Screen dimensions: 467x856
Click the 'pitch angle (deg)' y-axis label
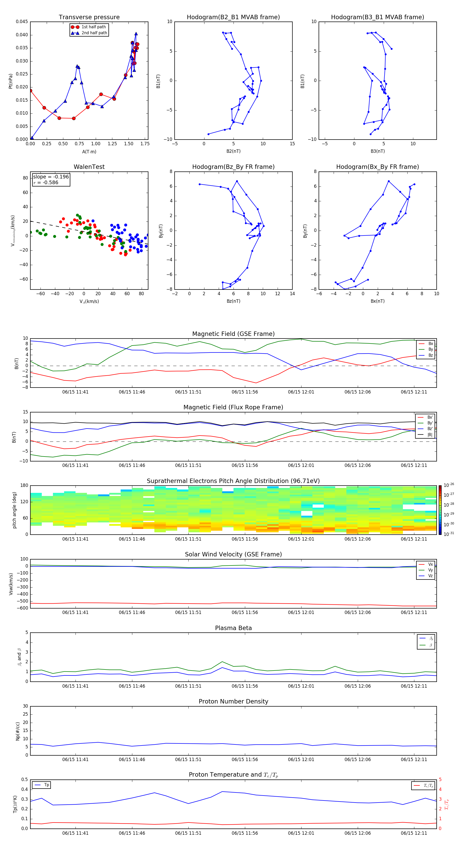(14, 510)
